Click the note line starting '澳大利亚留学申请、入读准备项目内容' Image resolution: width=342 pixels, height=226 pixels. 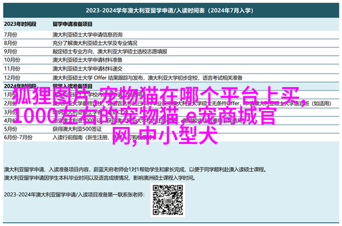tap(135, 169)
